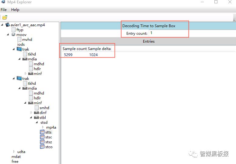
Task: Select mdhd icon in first mdia
Action: (31, 64)
